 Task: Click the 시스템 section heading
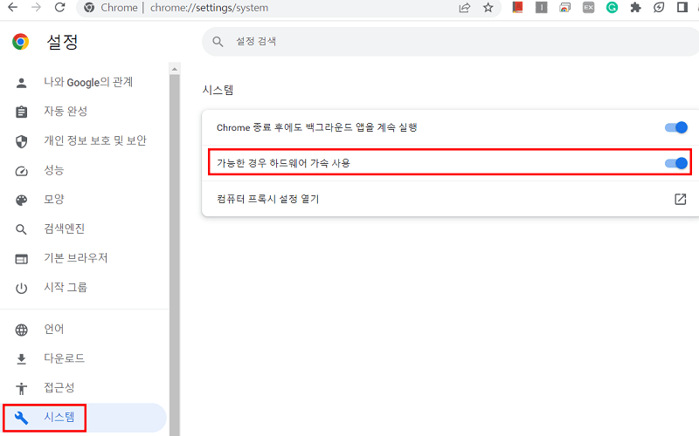pos(218,91)
